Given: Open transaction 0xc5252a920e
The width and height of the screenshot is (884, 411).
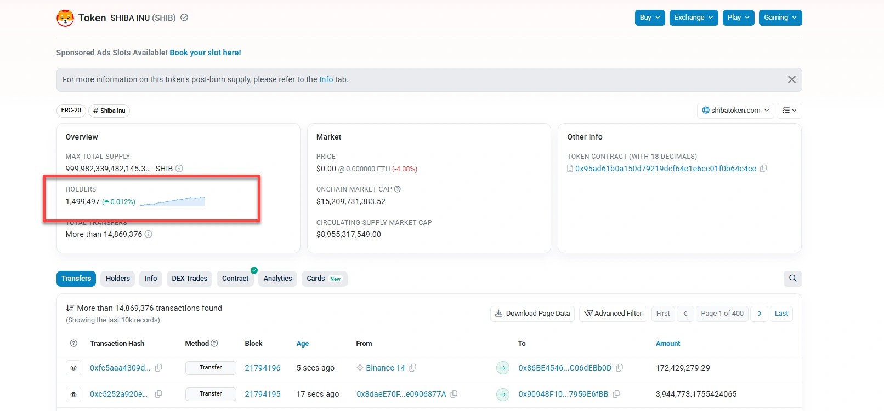Looking at the screenshot, I should click(x=118, y=394).
